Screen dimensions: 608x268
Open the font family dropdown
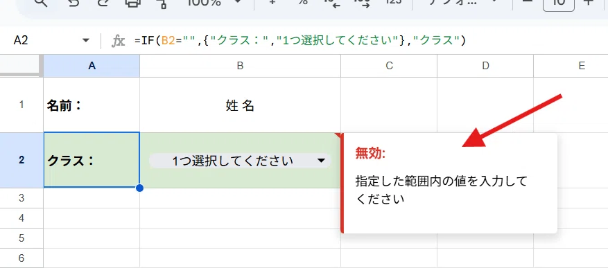point(462,2)
